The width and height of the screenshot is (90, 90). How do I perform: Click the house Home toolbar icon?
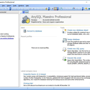(x=86, y=9)
